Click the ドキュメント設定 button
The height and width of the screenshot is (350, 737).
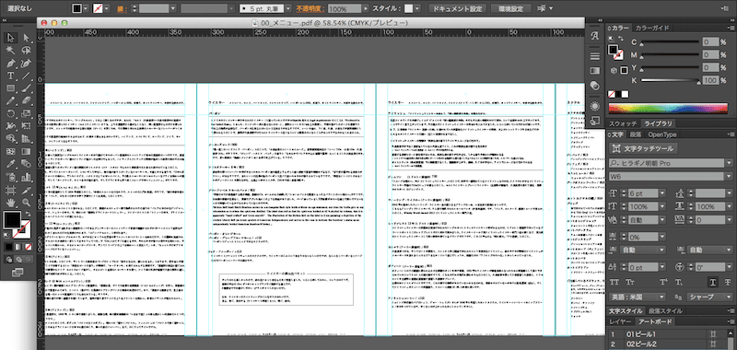tap(457, 8)
